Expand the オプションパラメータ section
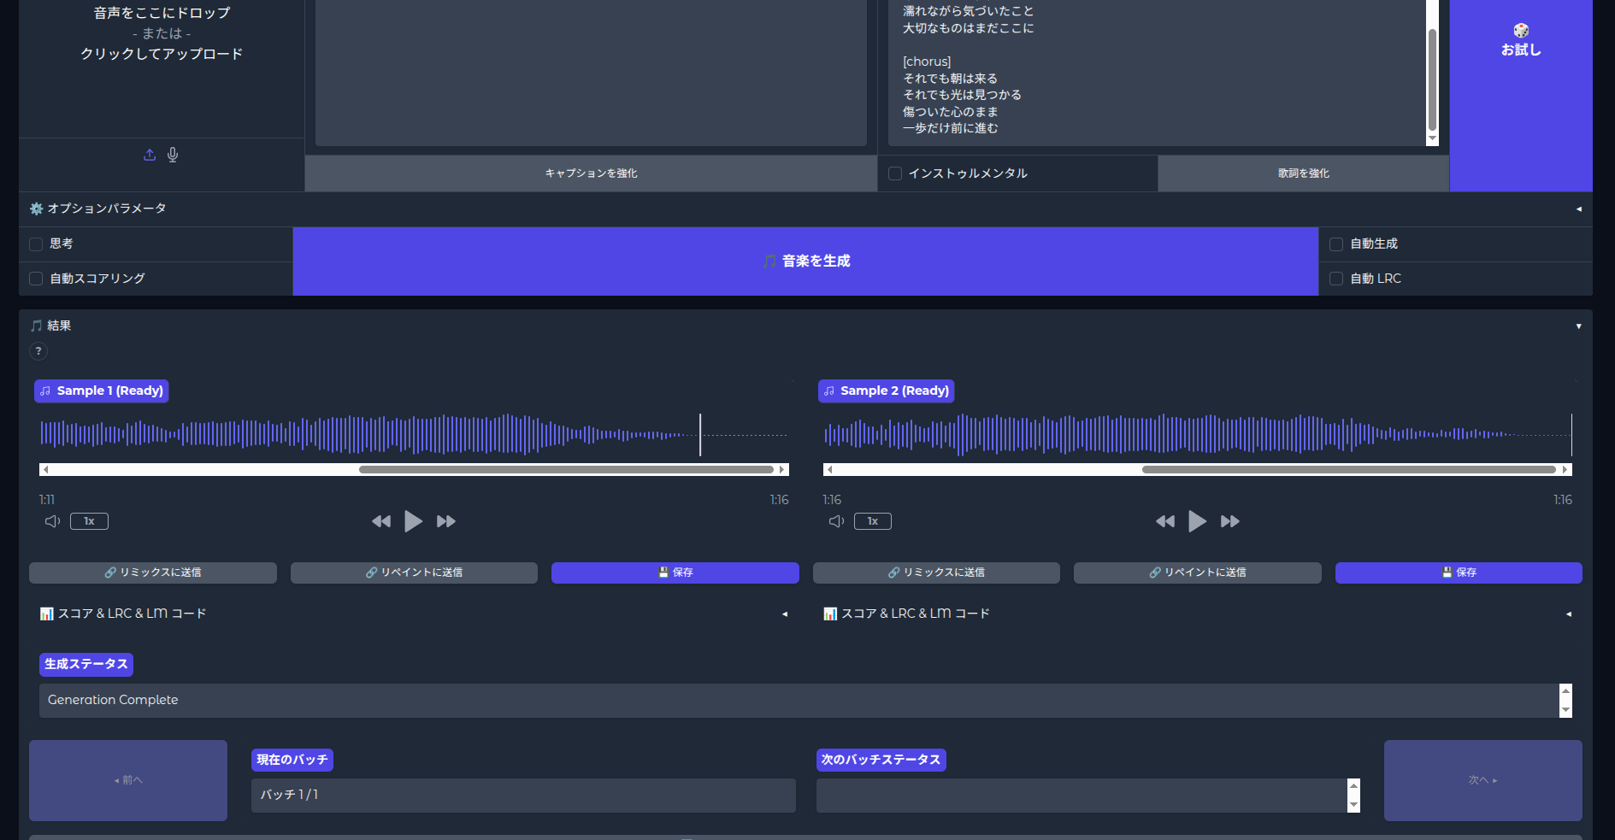Screen dimensions: 1615x840 tap(805, 209)
